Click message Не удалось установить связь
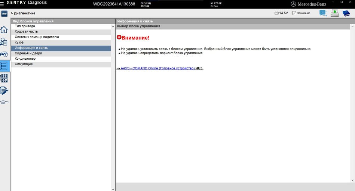 click(x=216, y=49)
